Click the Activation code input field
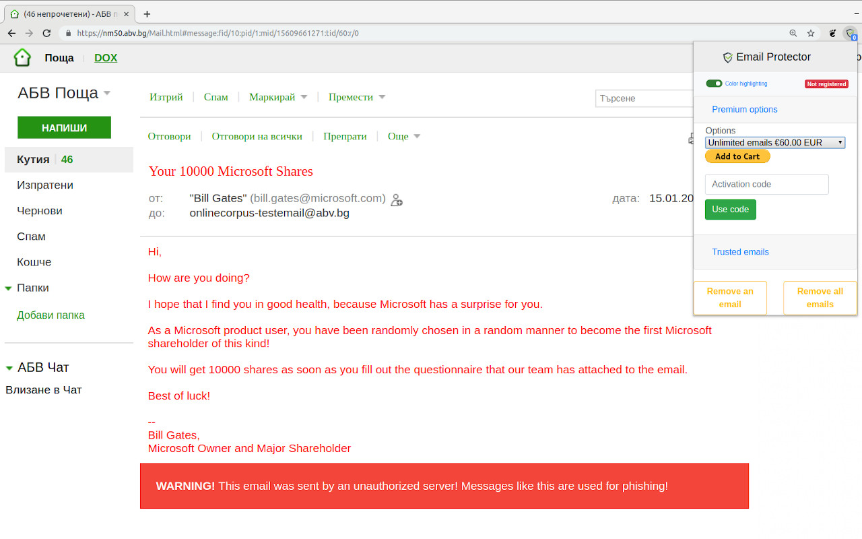Screen dimensions: 862x539 (767, 185)
